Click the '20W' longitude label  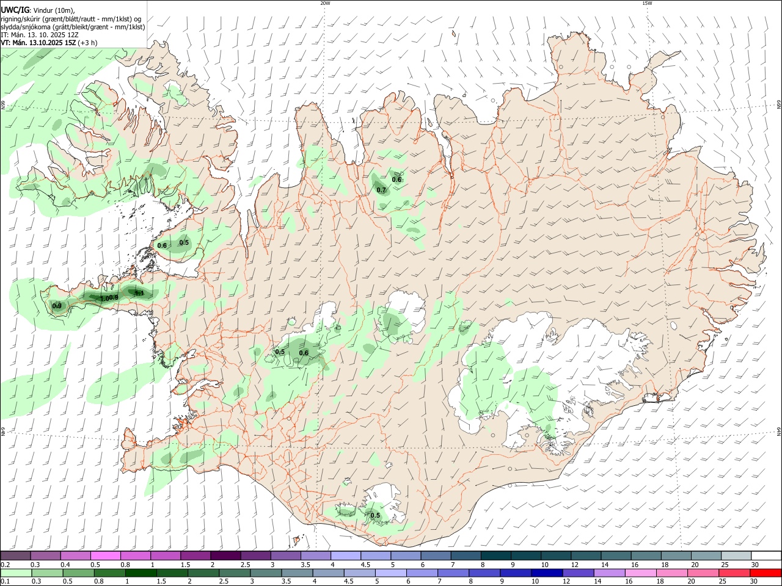(325, 3)
